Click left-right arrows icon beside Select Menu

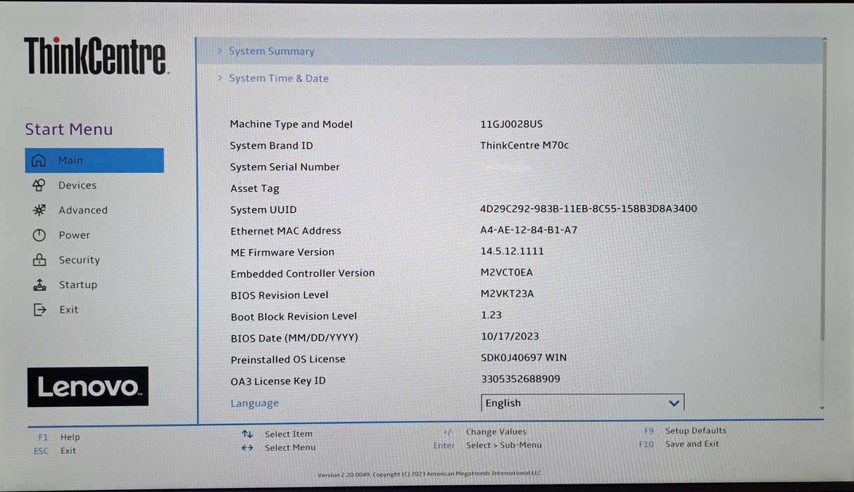point(247,447)
